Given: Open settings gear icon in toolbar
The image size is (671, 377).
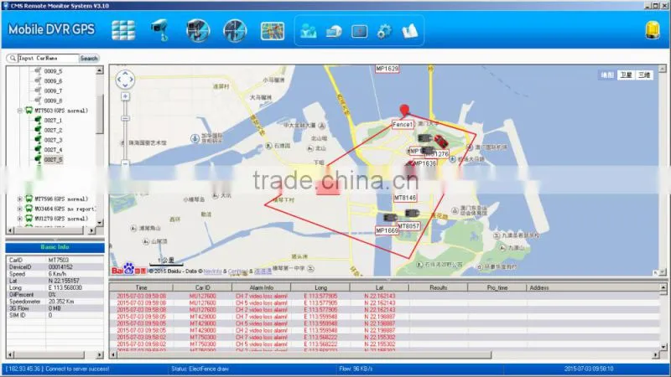Looking at the screenshot, I should (384, 31).
